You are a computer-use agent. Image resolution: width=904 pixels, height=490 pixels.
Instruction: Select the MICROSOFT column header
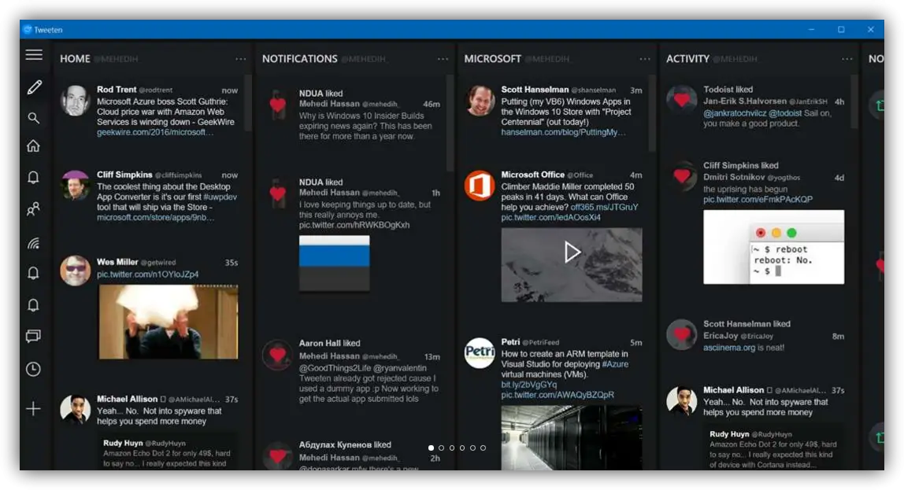[493, 59]
